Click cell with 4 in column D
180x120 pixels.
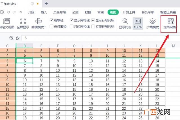click(24, 50)
